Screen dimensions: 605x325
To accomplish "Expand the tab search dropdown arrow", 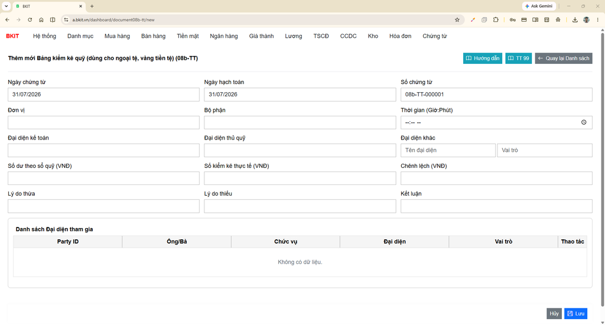I will pyautogui.click(x=6, y=6).
